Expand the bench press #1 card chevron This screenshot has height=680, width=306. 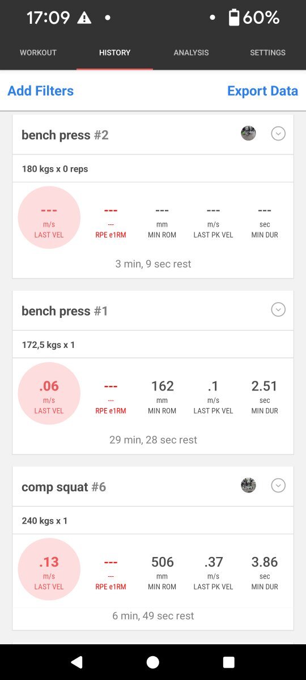[x=278, y=309]
